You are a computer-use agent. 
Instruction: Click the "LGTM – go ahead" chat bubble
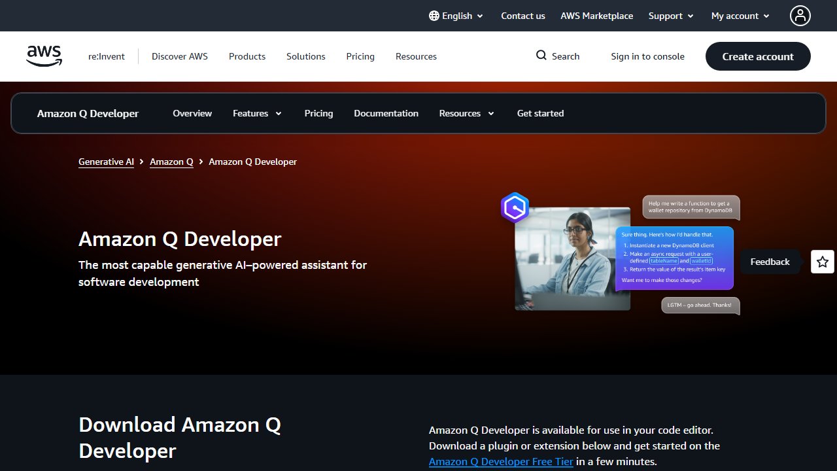pos(700,305)
